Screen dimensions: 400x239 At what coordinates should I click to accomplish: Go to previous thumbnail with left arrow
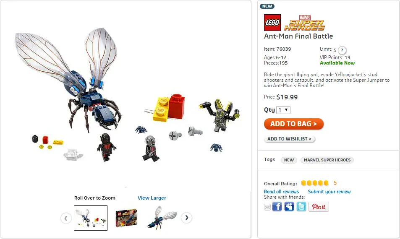(x=66, y=218)
